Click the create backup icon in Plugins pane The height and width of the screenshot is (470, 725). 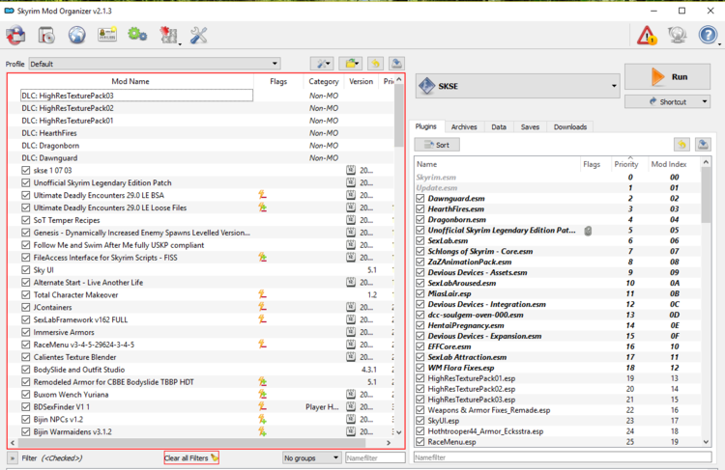pos(703,145)
